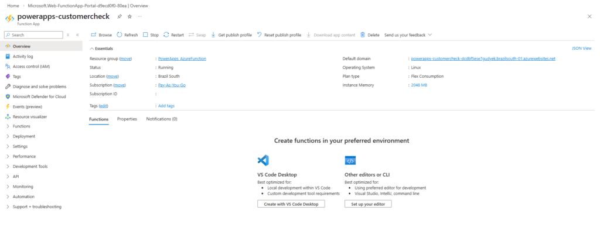Click Home in the breadcrumb
This screenshot has height=238, width=600.
tap(13, 6)
